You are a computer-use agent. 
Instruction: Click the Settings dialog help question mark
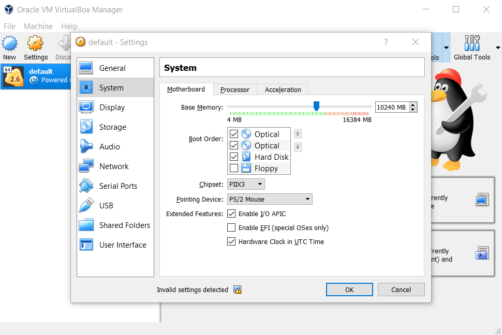tap(386, 42)
